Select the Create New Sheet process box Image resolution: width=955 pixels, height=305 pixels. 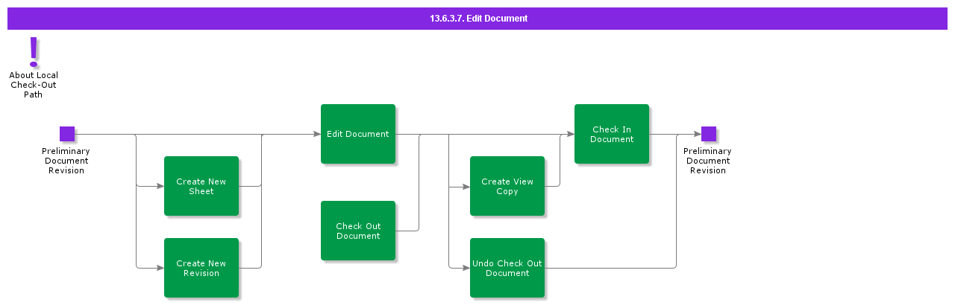pos(201,186)
